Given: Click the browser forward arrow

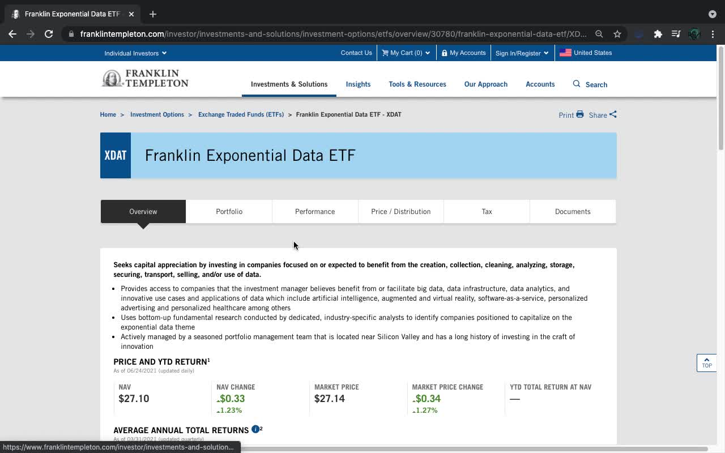Looking at the screenshot, I should tap(31, 34).
